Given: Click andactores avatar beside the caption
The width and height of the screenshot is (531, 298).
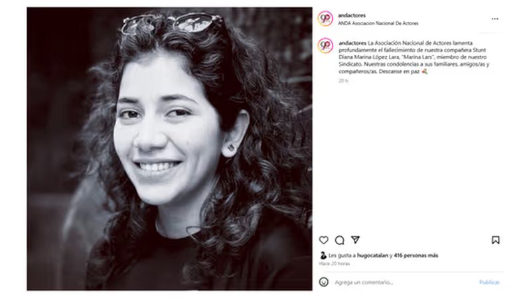Looking at the screenshot, I should click(325, 46).
